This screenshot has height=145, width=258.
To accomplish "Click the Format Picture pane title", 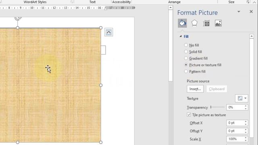I will tap(198, 12).
